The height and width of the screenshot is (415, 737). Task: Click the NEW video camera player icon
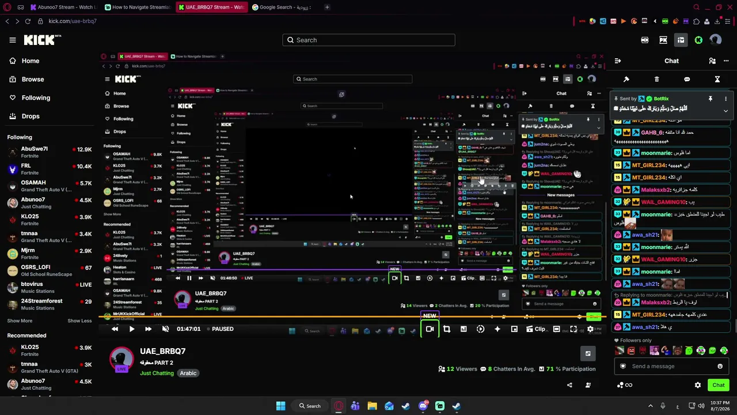coord(430,329)
